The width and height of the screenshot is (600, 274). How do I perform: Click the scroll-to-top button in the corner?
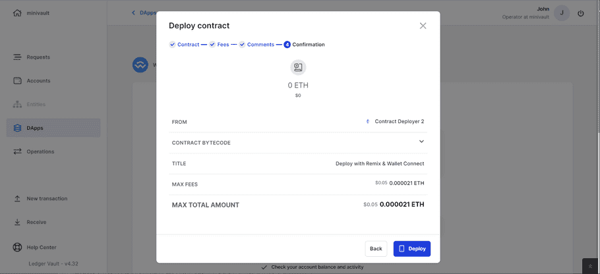(590, 266)
